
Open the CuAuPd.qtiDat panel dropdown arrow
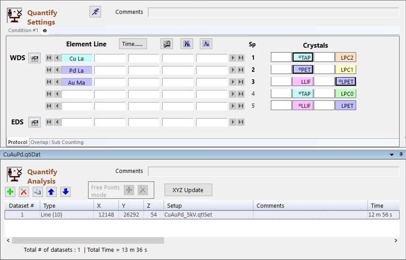point(392,154)
